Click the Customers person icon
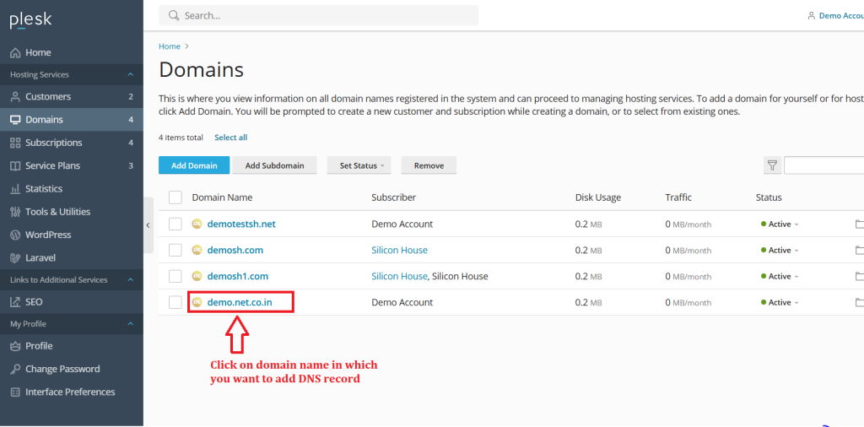Screen dimensions: 864x427 (x=15, y=97)
